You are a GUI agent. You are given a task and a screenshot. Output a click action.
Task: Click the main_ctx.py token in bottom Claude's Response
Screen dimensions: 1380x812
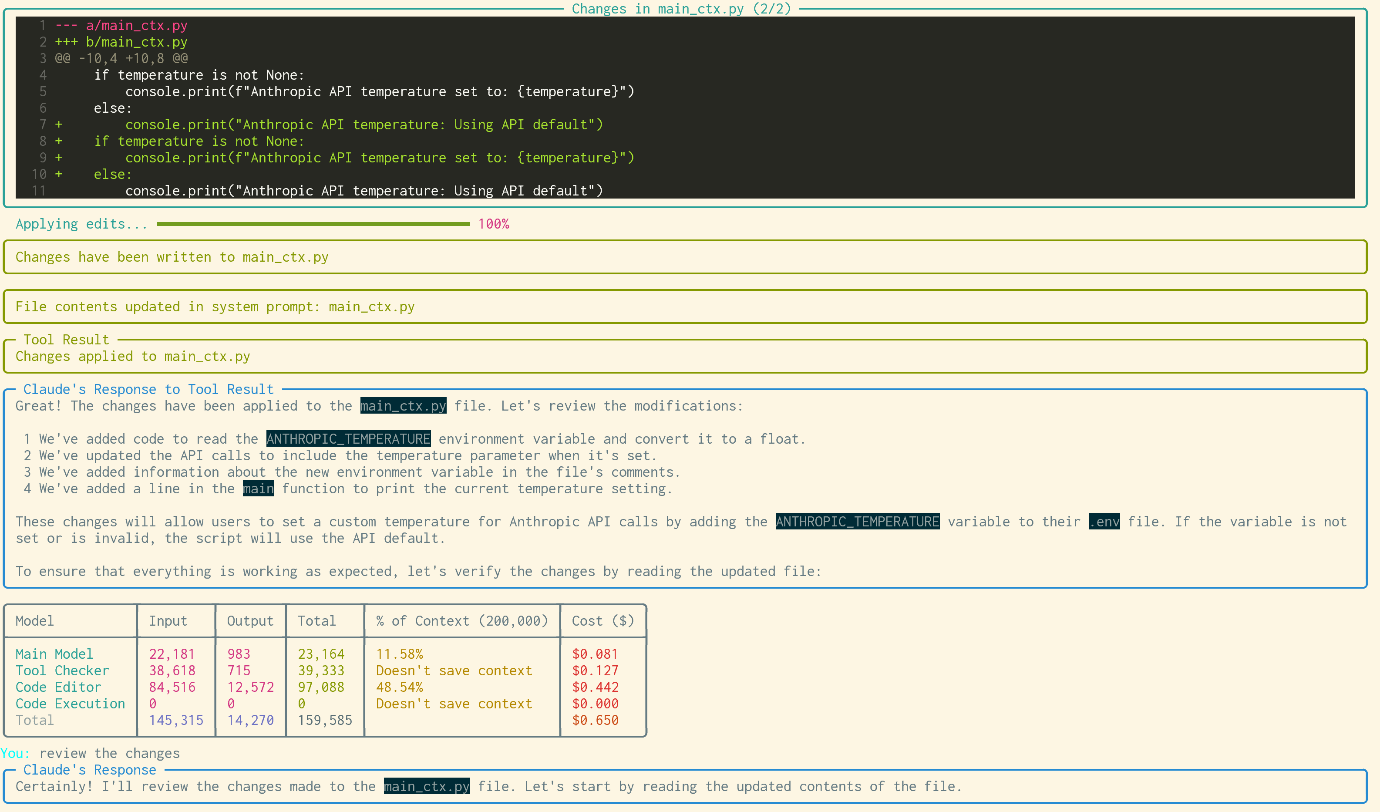pyautogui.click(x=427, y=786)
